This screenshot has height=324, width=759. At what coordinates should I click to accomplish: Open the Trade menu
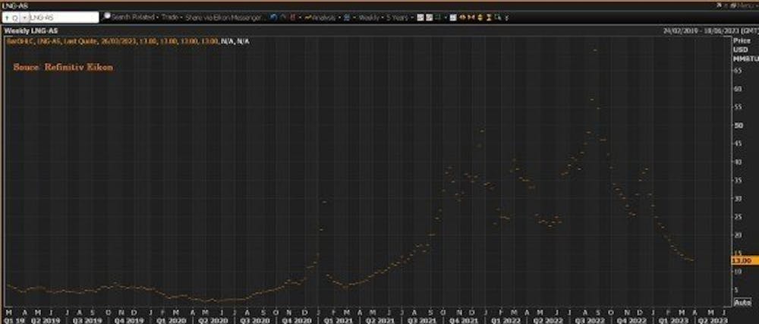pyautogui.click(x=172, y=17)
